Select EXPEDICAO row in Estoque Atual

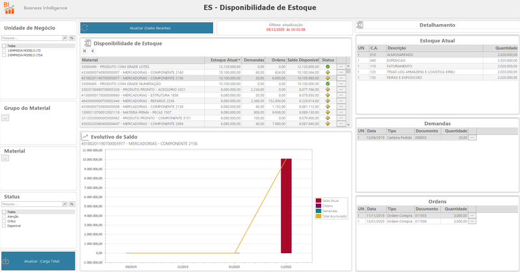437,60
